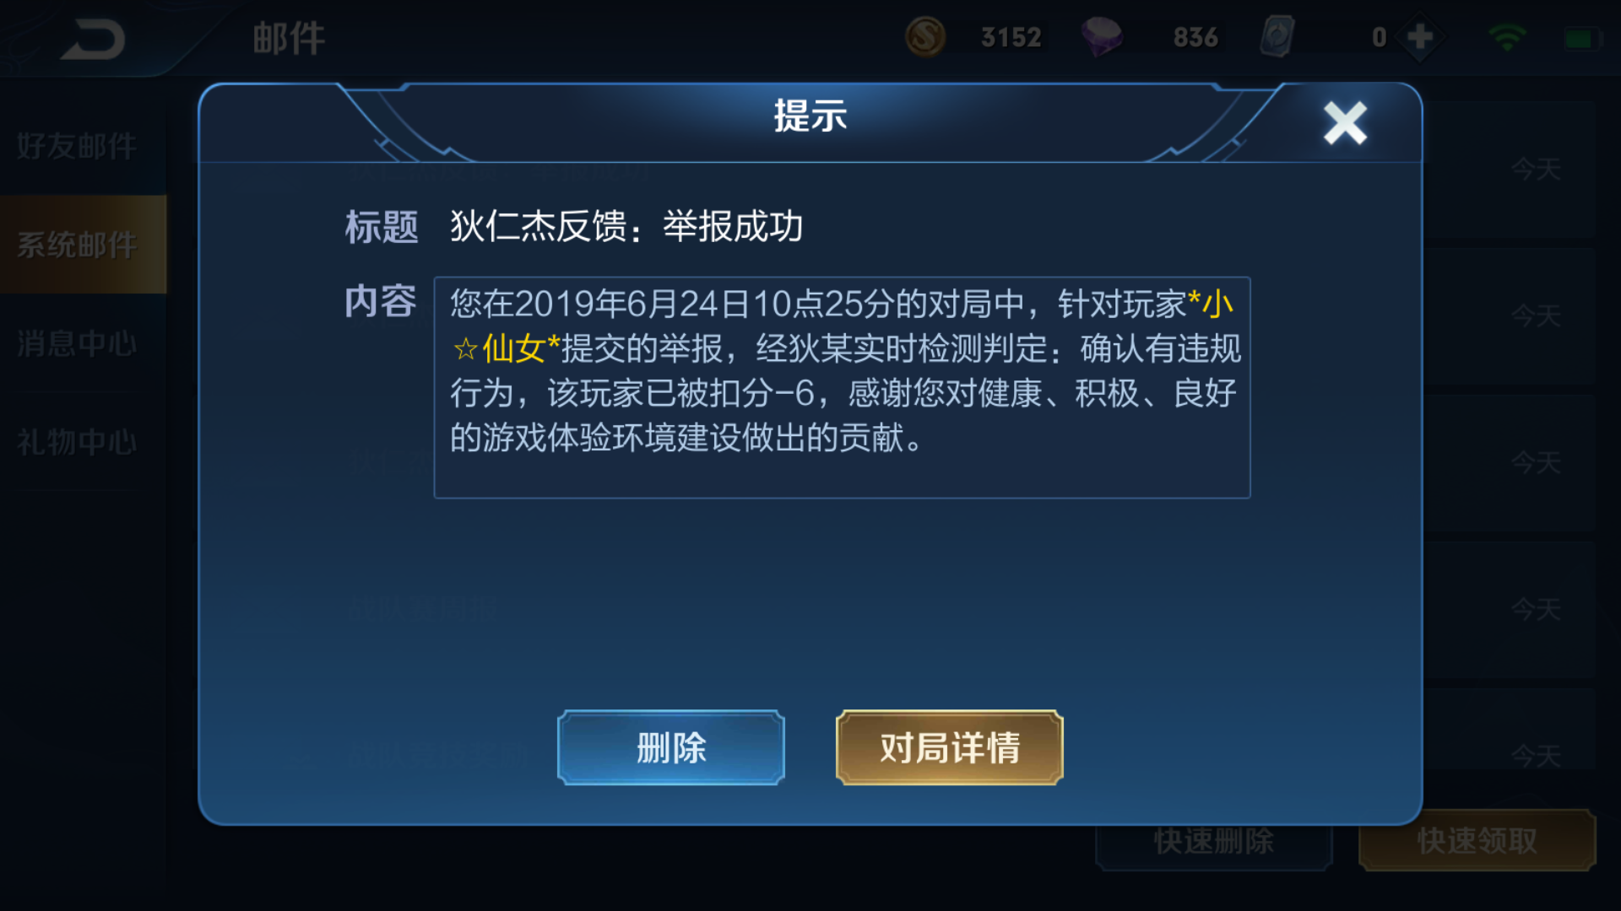This screenshot has width=1621, height=911.
Task: Click the purple diamond currency icon
Action: tap(1102, 37)
